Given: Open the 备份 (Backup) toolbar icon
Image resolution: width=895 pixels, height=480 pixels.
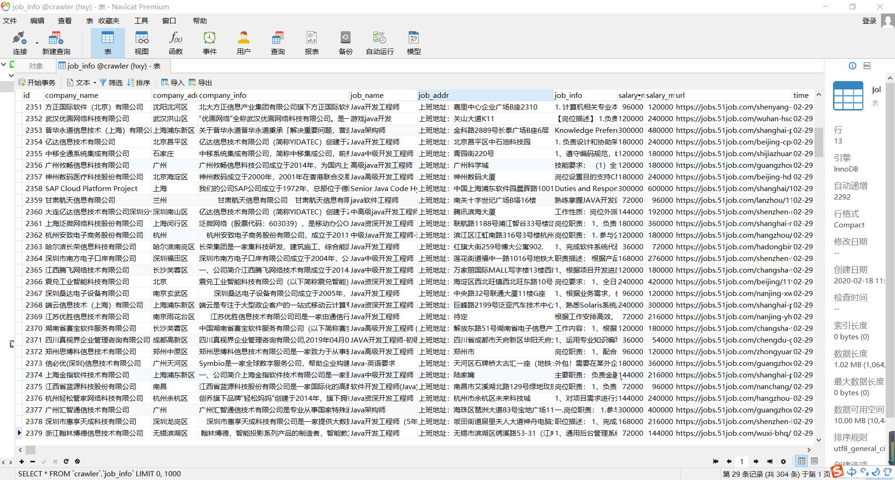Looking at the screenshot, I should (346, 43).
